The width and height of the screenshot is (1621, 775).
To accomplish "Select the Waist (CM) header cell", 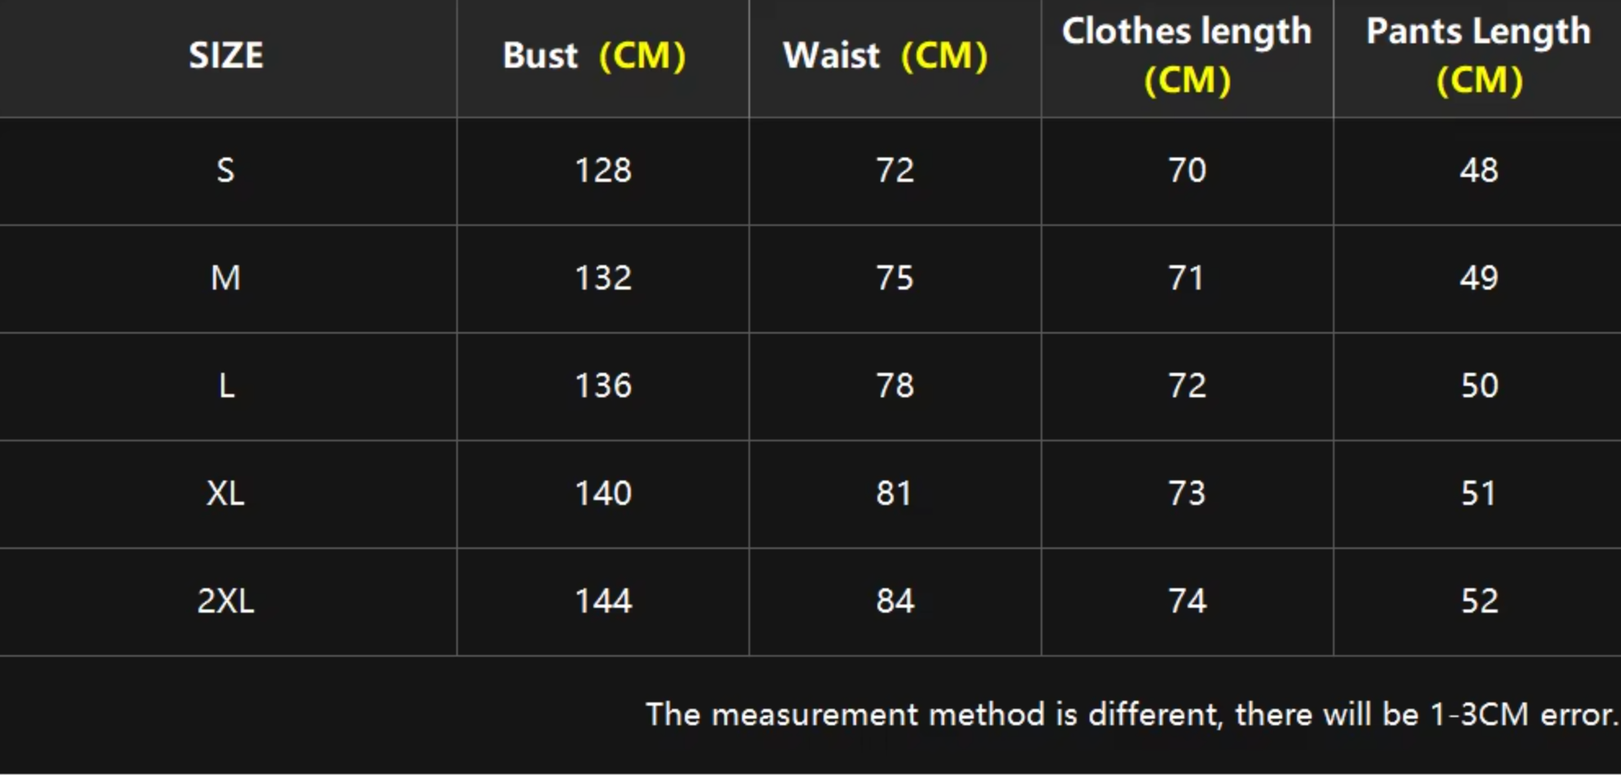I will click(x=886, y=56).
